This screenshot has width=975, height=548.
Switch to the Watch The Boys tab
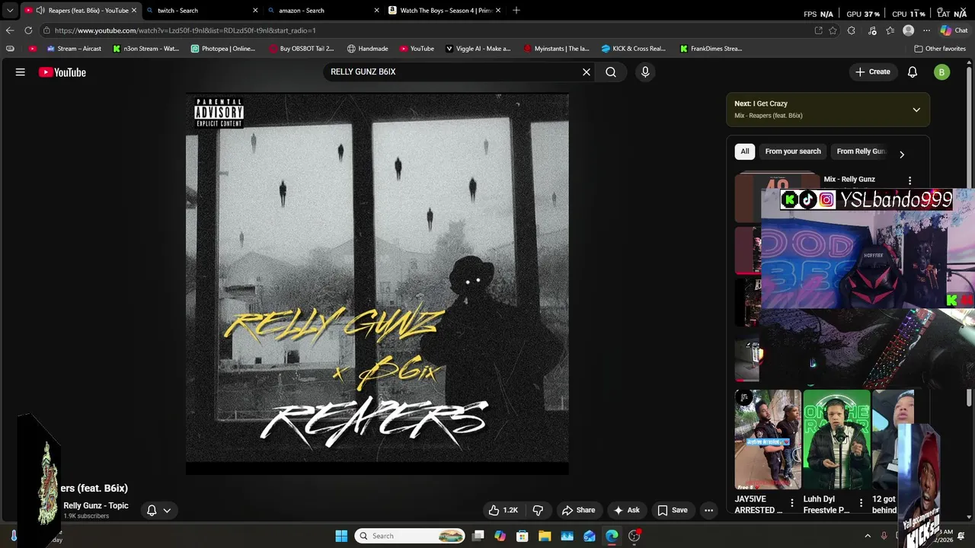(445, 11)
